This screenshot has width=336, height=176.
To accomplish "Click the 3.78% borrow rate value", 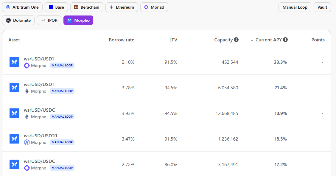I will 128,88.
